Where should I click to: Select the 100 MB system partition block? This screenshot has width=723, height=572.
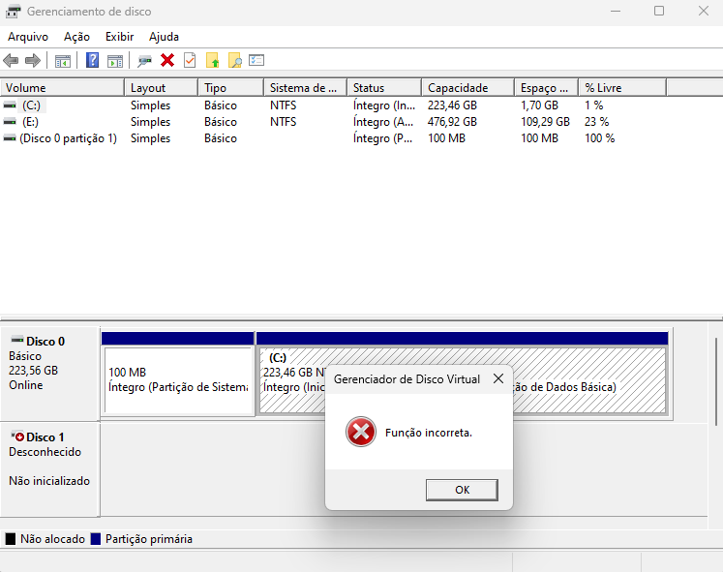[x=178, y=374]
